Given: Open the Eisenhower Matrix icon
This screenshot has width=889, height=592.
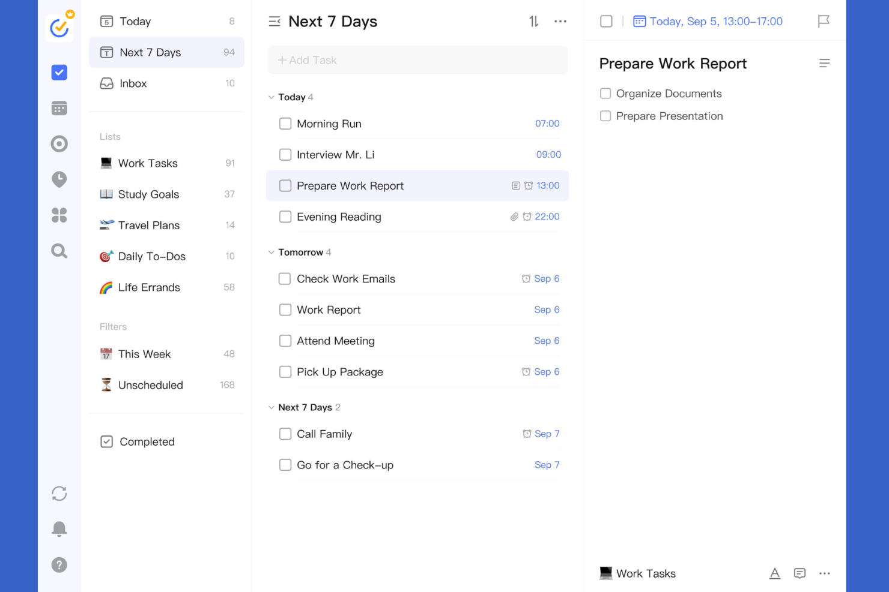Looking at the screenshot, I should tap(59, 215).
